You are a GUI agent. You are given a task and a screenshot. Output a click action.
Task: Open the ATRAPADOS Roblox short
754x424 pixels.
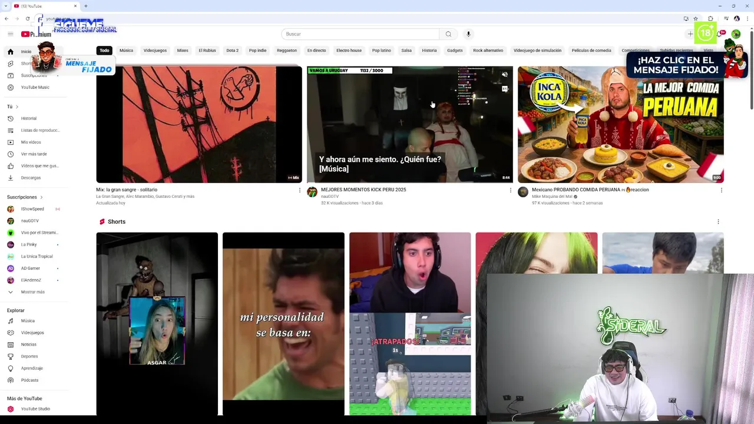(x=410, y=324)
